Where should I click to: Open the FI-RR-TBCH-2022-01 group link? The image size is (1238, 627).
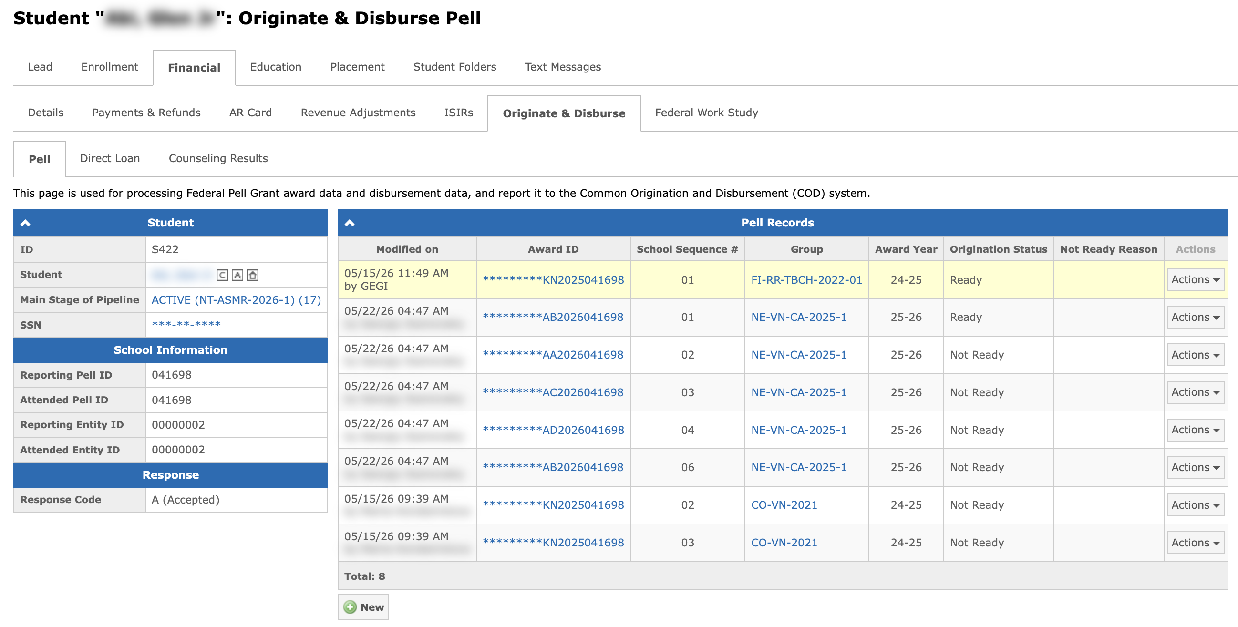point(806,279)
